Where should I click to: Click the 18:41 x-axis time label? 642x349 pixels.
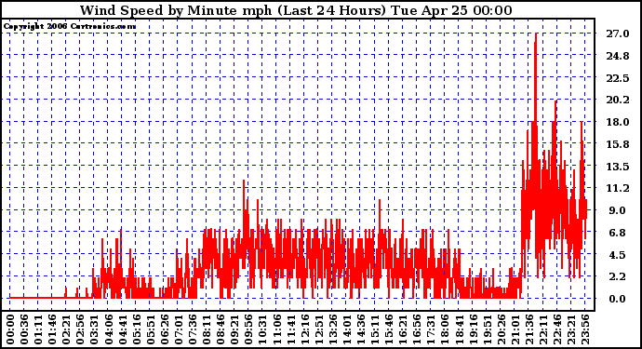pos(459,329)
